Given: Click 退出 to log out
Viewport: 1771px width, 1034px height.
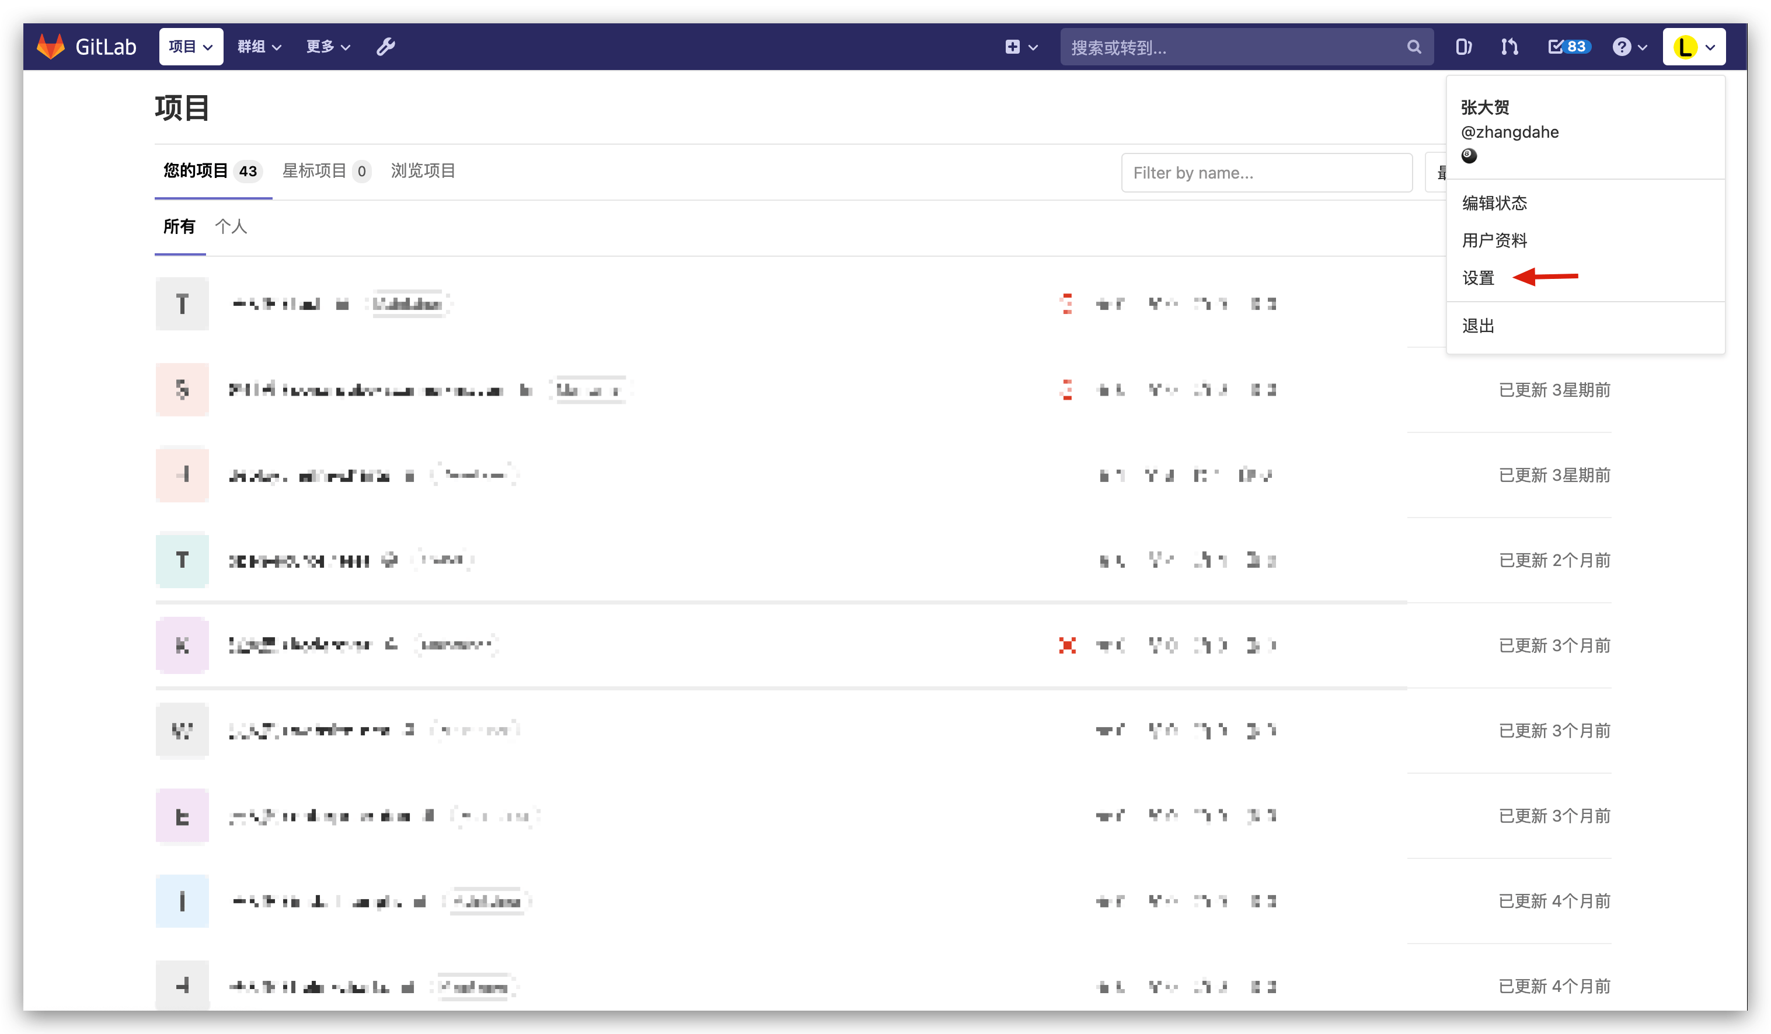Looking at the screenshot, I should 1478,325.
